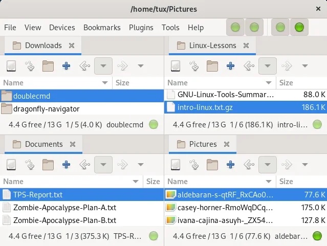The image size is (327, 246).
Task: Close the Downloads tab
Action: (73, 46)
